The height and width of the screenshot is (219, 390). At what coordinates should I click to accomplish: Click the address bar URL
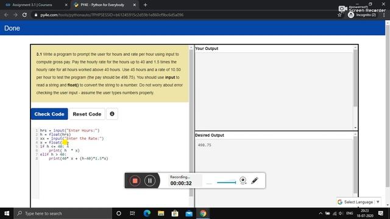[x=112, y=15]
